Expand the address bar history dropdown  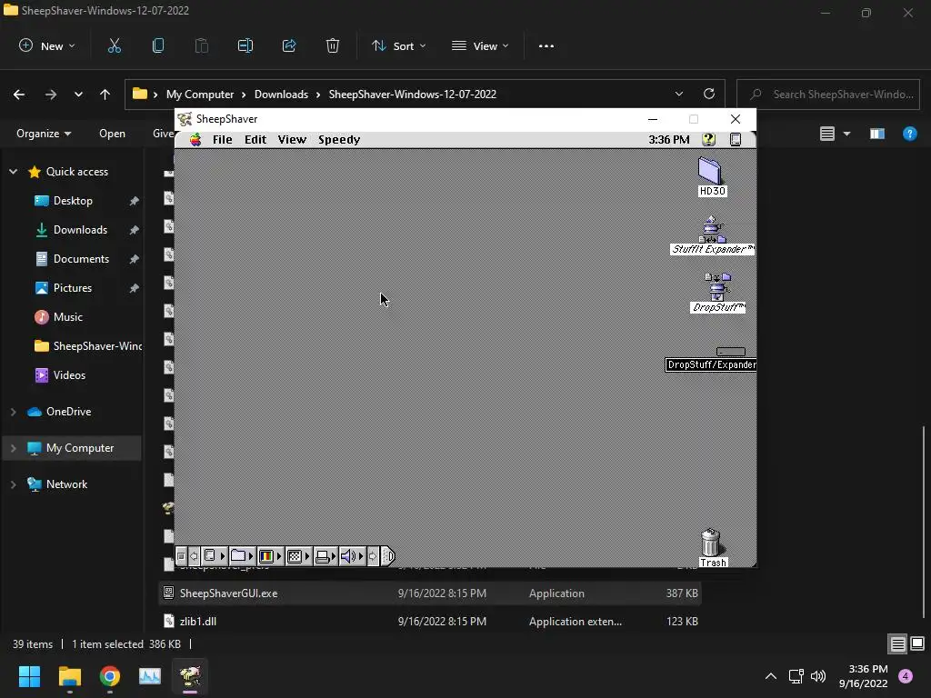(678, 95)
